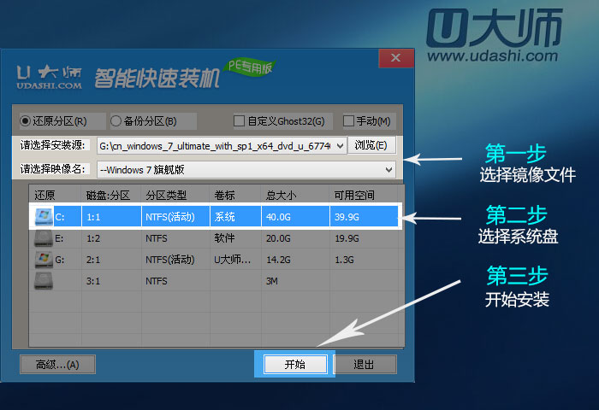Screen dimensions: 599x410
Task: Click the 系统 volume label cell
Action: [x=235, y=217]
